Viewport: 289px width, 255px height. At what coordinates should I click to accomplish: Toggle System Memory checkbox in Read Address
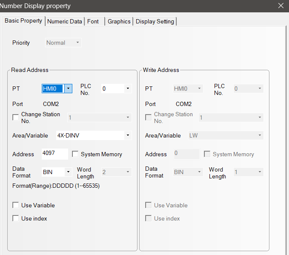point(75,154)
